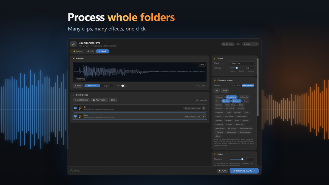The width and height of the screenshot is (329, 185).
Task: Toggle the Loop switch on
Action: [124, 86]
